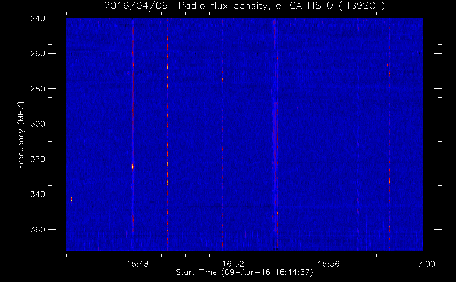456x282 pixels.
Task: Click the plot title "Radio flux density, e-CALLISTO (HB9SCT)"
Action: click(x=282, y=6)
